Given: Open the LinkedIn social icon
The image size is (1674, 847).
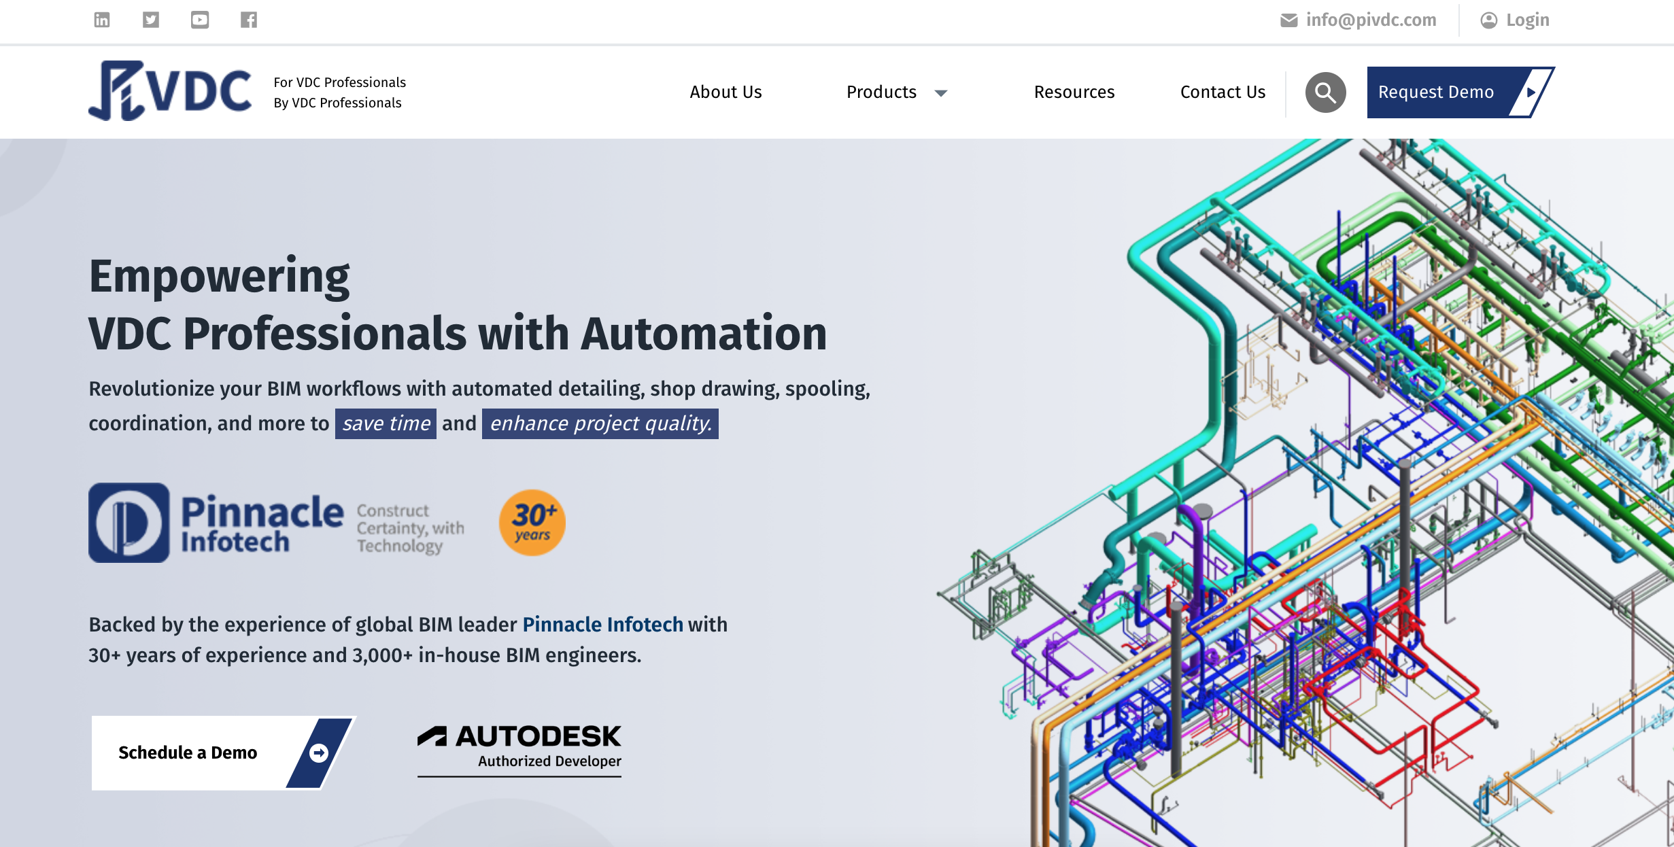Looking at the screenshot, I should point(102,20).
